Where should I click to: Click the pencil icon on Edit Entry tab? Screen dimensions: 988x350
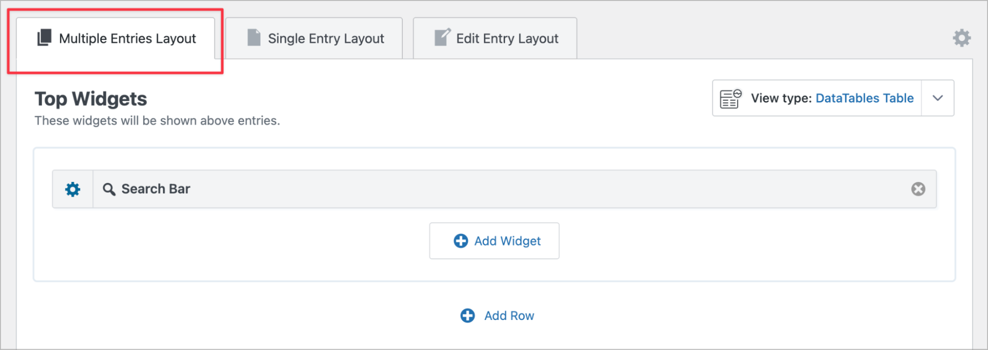442,37
